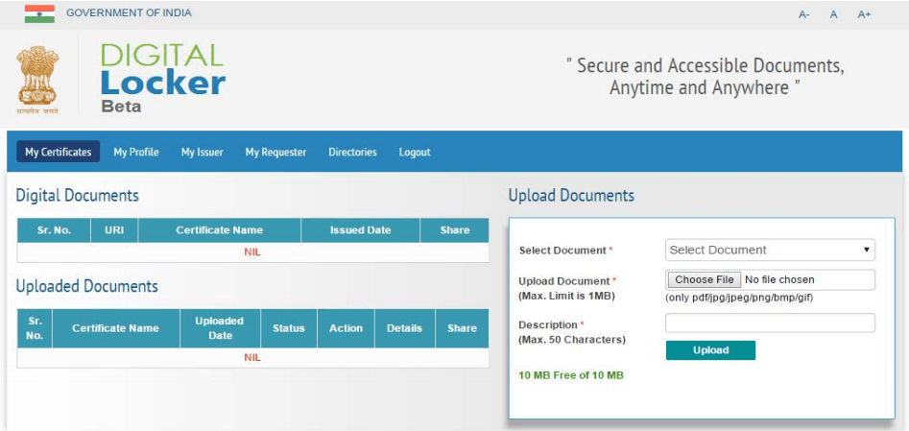Click the Digital Documents heading
Image resolution: width=909 pixels, height=431 pixels.
tap(77, 196)
